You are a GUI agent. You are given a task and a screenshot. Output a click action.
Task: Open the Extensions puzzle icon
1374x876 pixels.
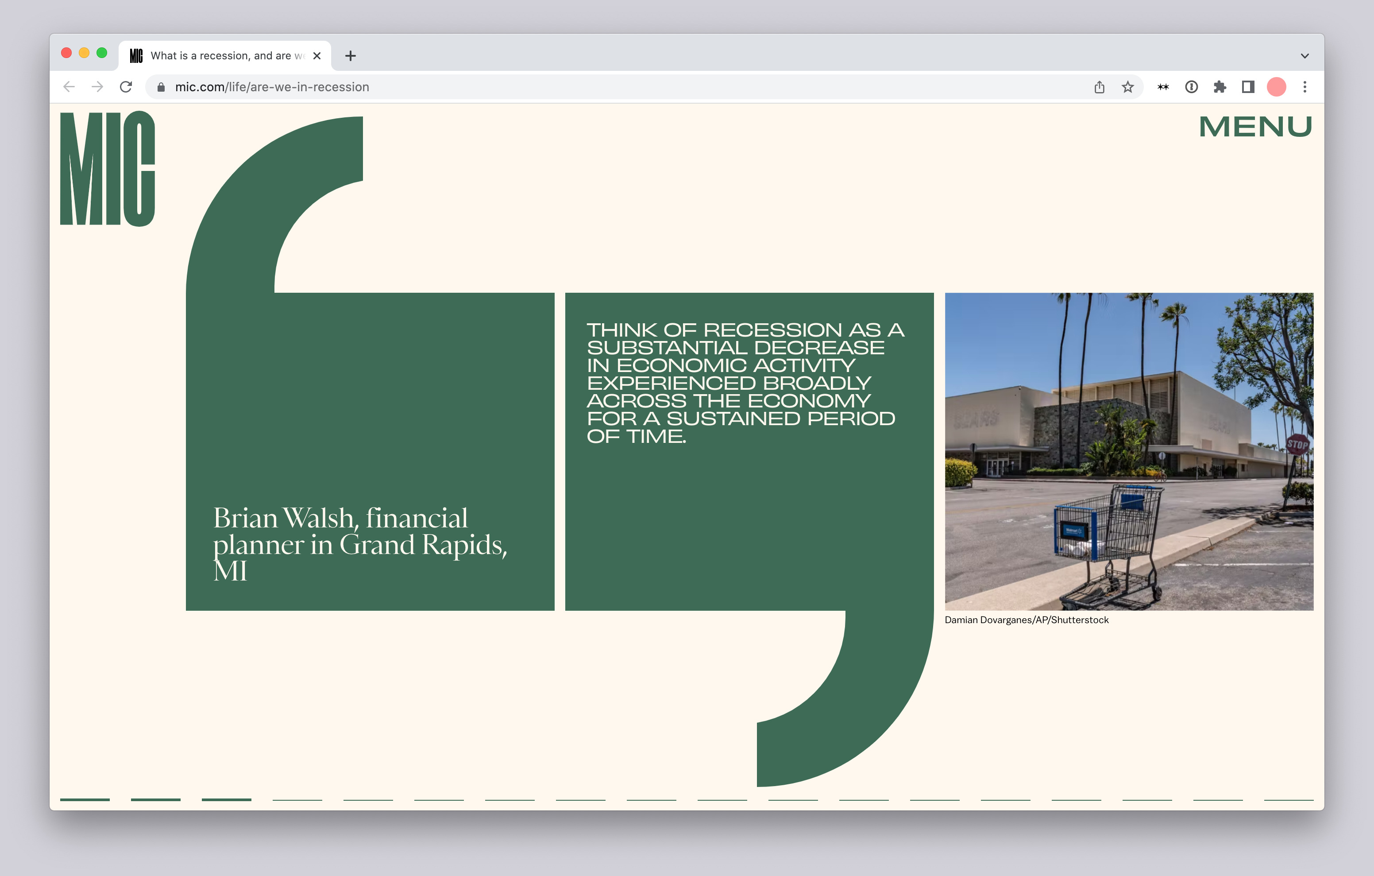point(1220,87)
